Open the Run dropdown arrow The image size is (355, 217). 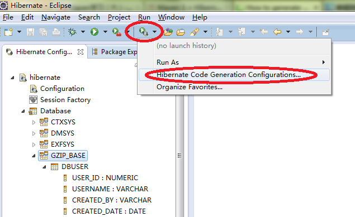(x=105, y=32)
